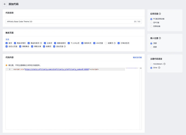Uncheck the 分类页 checkbox
This screenshot has height=135, width=186.
(45, 43)
